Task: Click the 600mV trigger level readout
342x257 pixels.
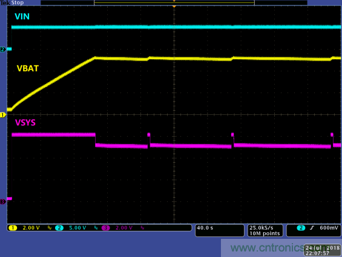Action: (x=329, y=228)
